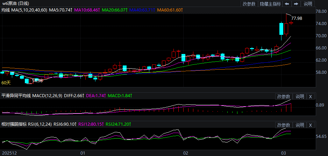This screenshot has width=328, height=156.
Task: Click the left arrow button in top toolbar
Action: [x=287, y=4]
